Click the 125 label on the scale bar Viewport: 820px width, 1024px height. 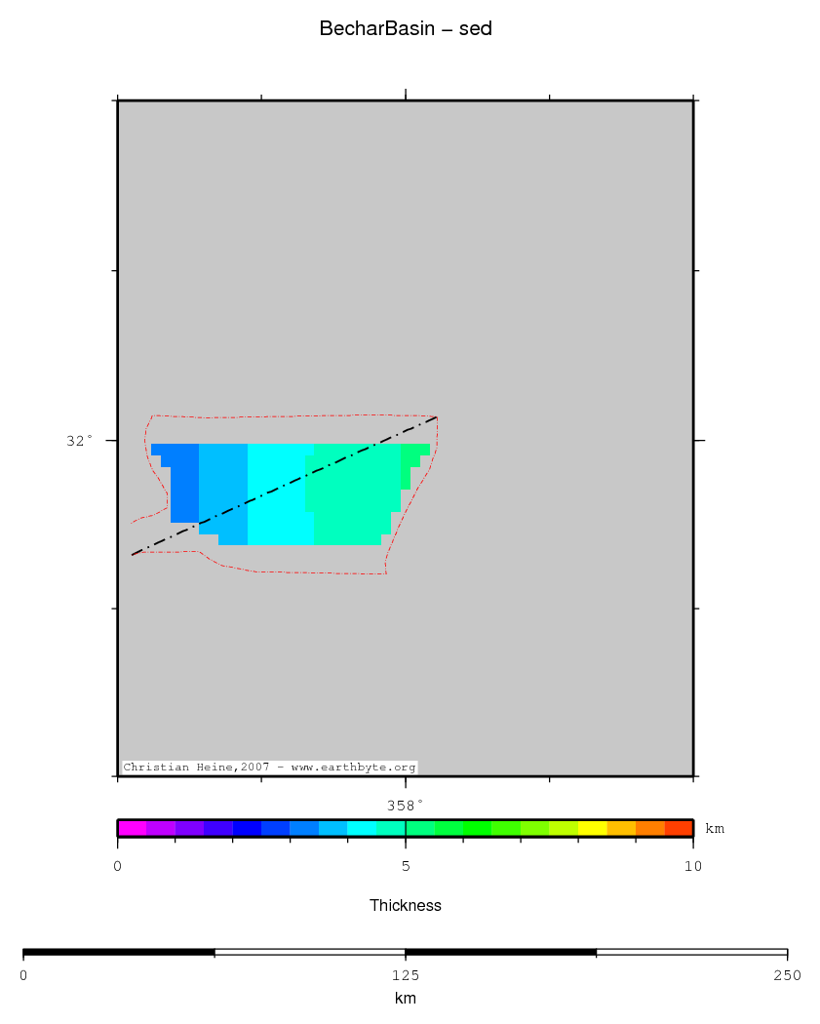[406, 975]
